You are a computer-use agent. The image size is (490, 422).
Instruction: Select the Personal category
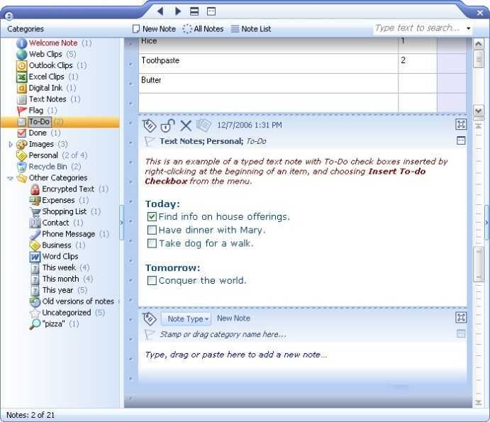click(43, 155)
